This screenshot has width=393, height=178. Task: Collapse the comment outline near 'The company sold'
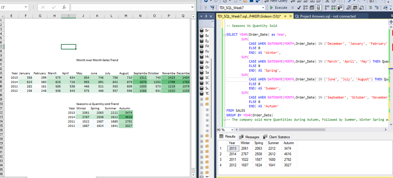[224, 120]
